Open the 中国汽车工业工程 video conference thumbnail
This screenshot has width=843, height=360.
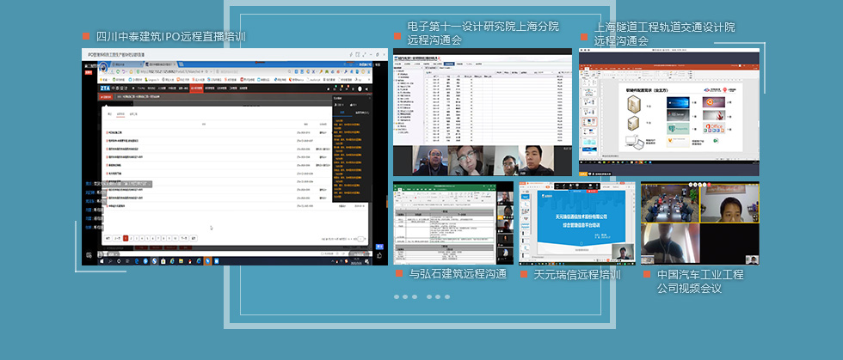click(x=699, y=223)
